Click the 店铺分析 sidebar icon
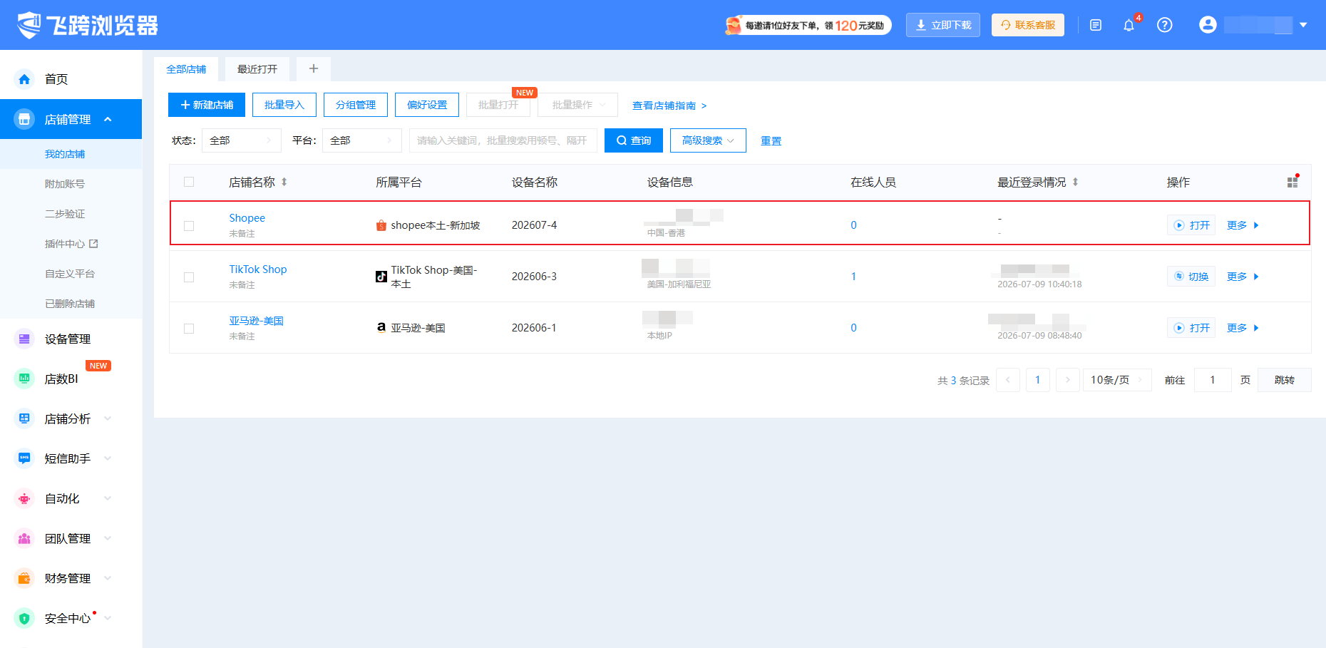Screen dimensions: 1326x648 (24, 418)
